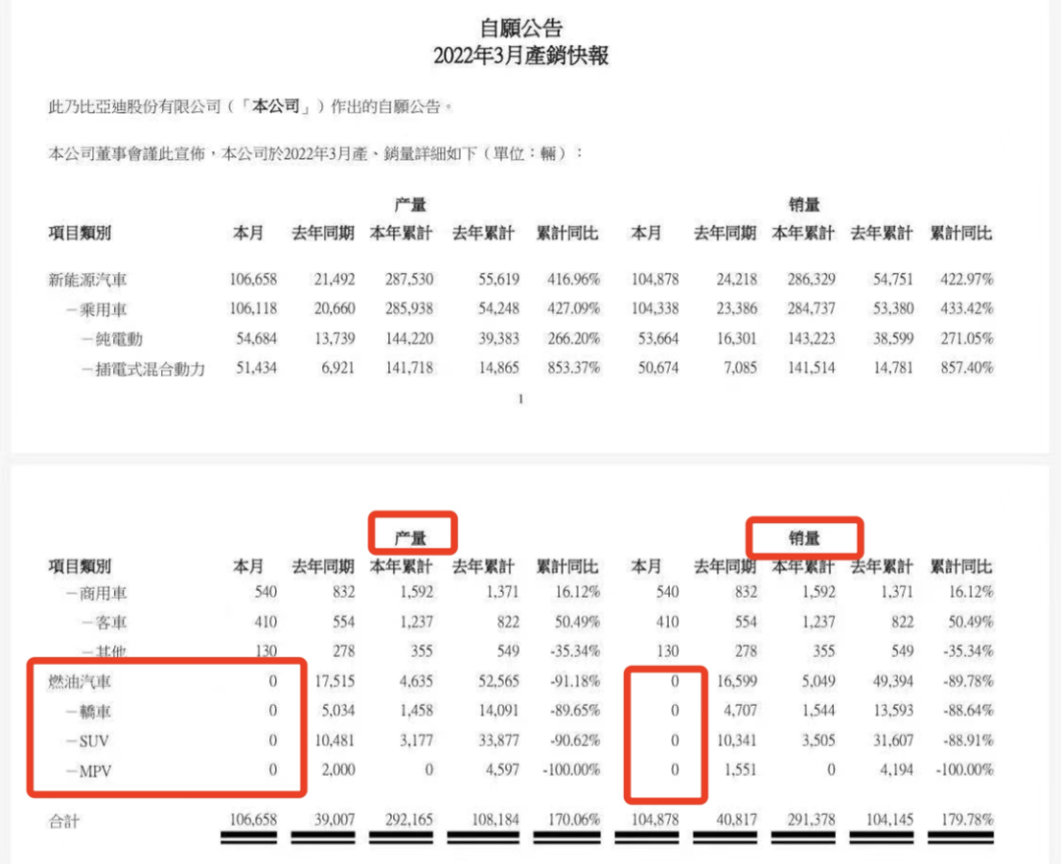The height and width of the screenshot is (864, 1061).
Task: Click the percentage -90.62%
Action: (x=575, y=740)
